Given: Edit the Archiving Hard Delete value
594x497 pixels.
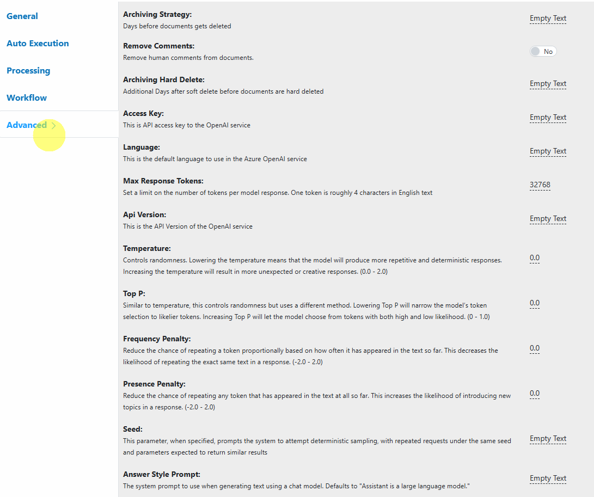Looking at the screenshot, I should (548, 83).
